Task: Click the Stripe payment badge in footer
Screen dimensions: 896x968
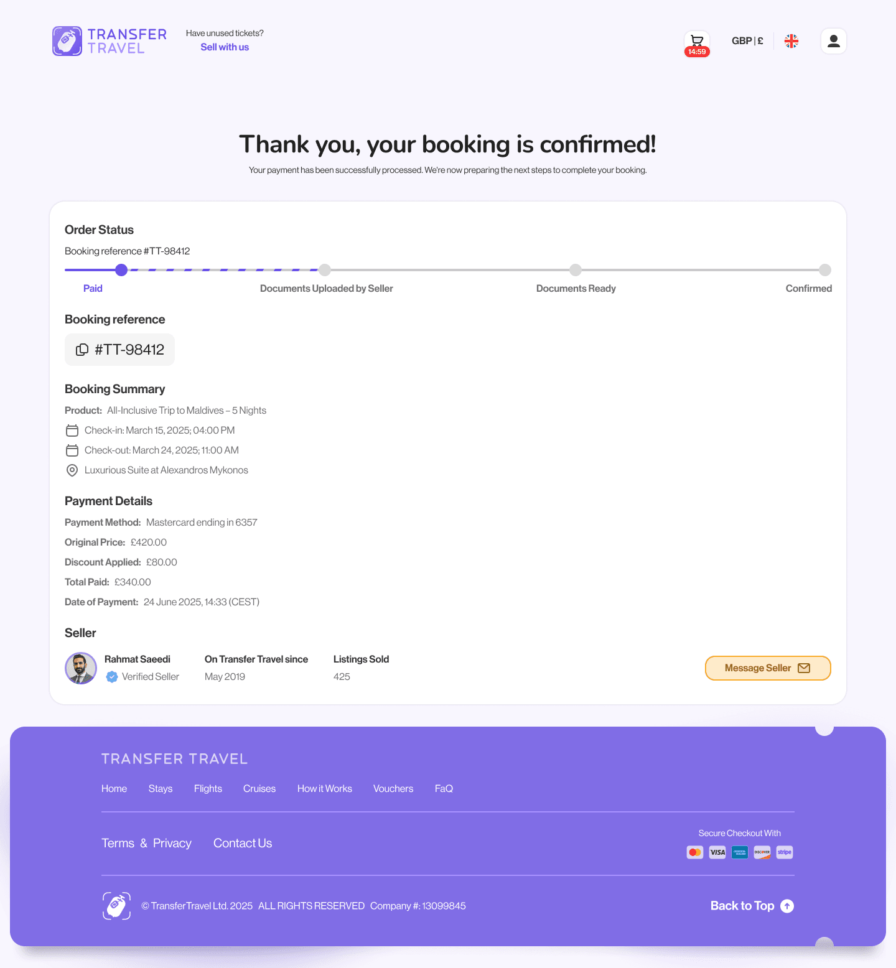Action: coord(784,852)
